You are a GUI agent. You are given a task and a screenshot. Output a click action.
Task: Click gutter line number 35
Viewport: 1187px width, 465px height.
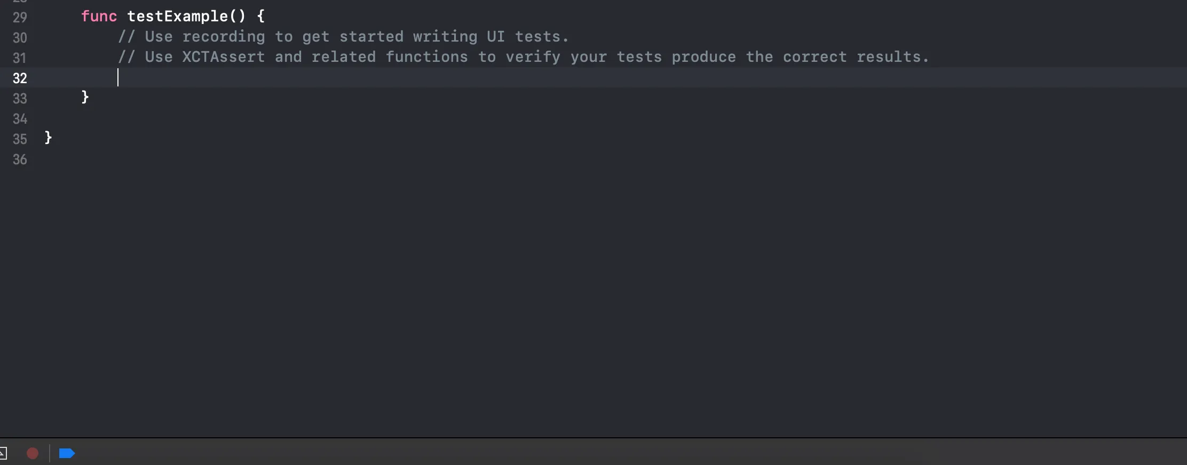(20, 139)
